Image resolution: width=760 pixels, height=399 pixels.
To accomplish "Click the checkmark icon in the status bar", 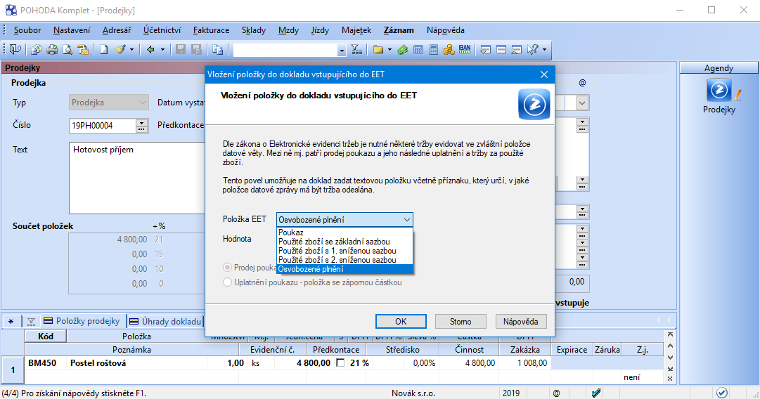I will coord(596,393).
